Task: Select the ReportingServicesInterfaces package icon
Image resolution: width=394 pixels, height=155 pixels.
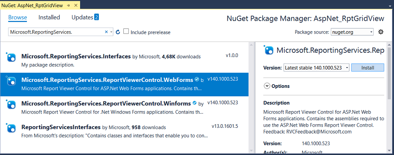Action: 11,128
